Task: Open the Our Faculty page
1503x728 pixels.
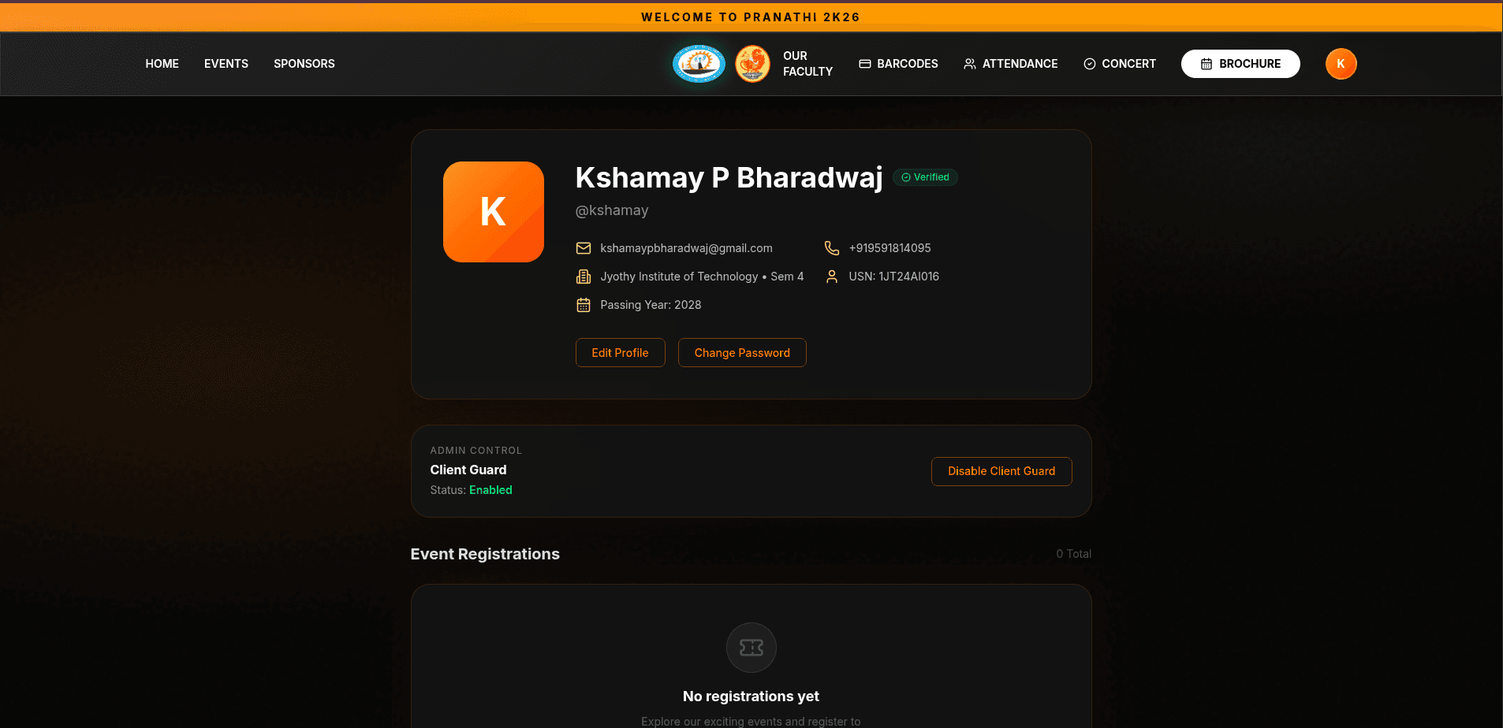Action: (x=807, y=64)
